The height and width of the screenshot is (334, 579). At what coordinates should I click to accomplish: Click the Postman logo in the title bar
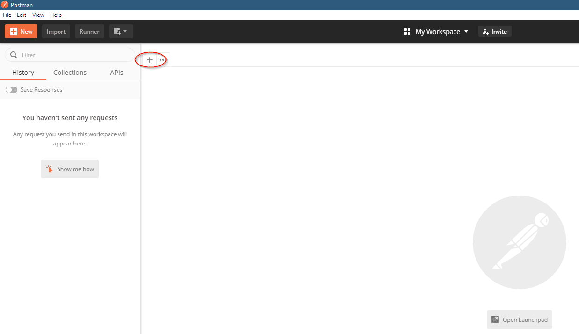point(5,5)
